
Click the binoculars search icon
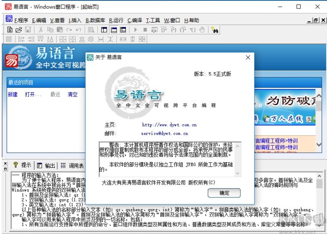215,30
